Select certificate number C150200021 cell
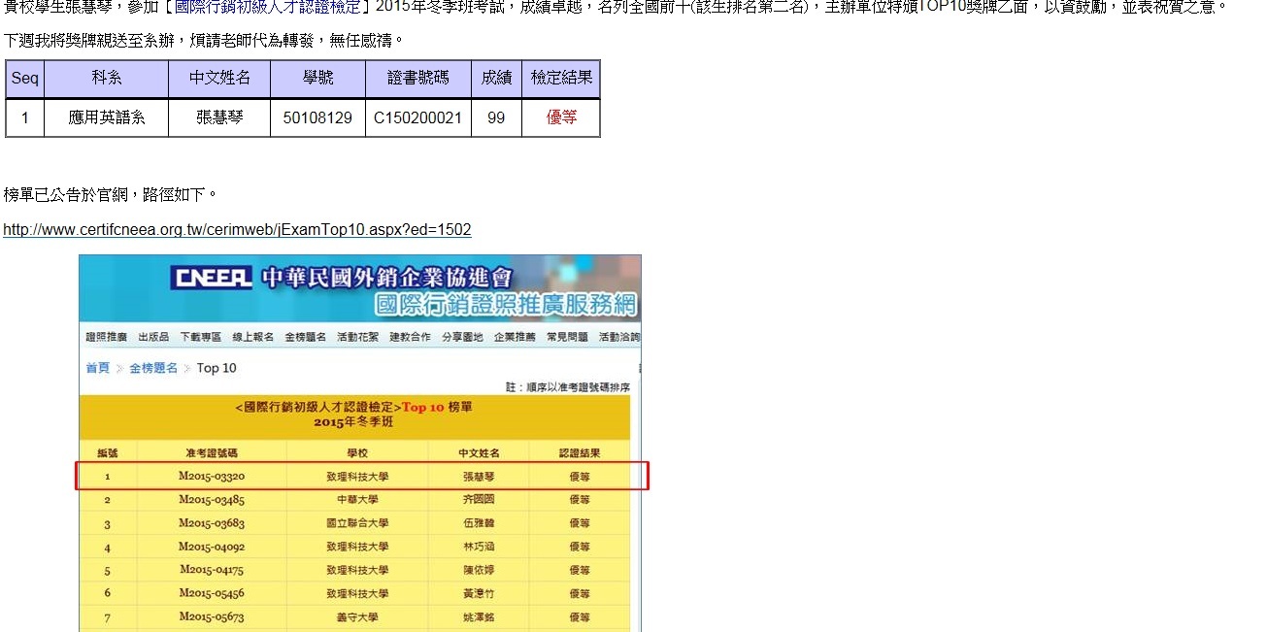 418,118
